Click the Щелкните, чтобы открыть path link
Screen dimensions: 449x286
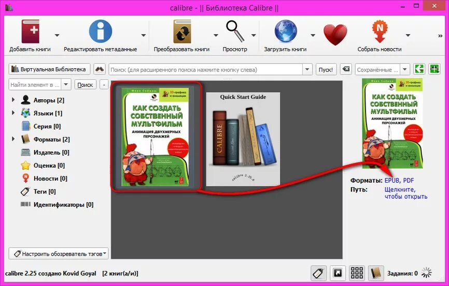[x=406, y=193]
